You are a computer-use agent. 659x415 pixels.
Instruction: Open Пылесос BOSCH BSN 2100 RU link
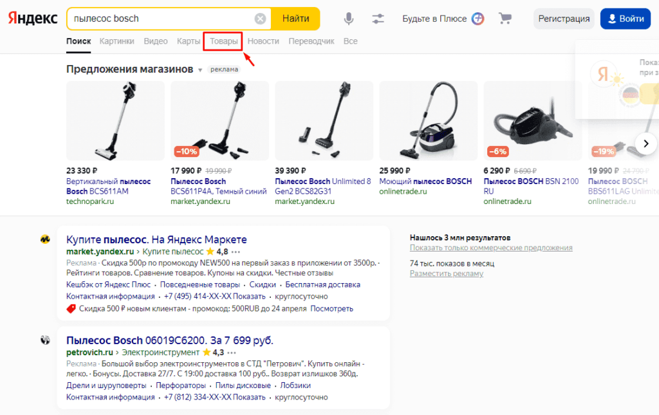(531, 186)
